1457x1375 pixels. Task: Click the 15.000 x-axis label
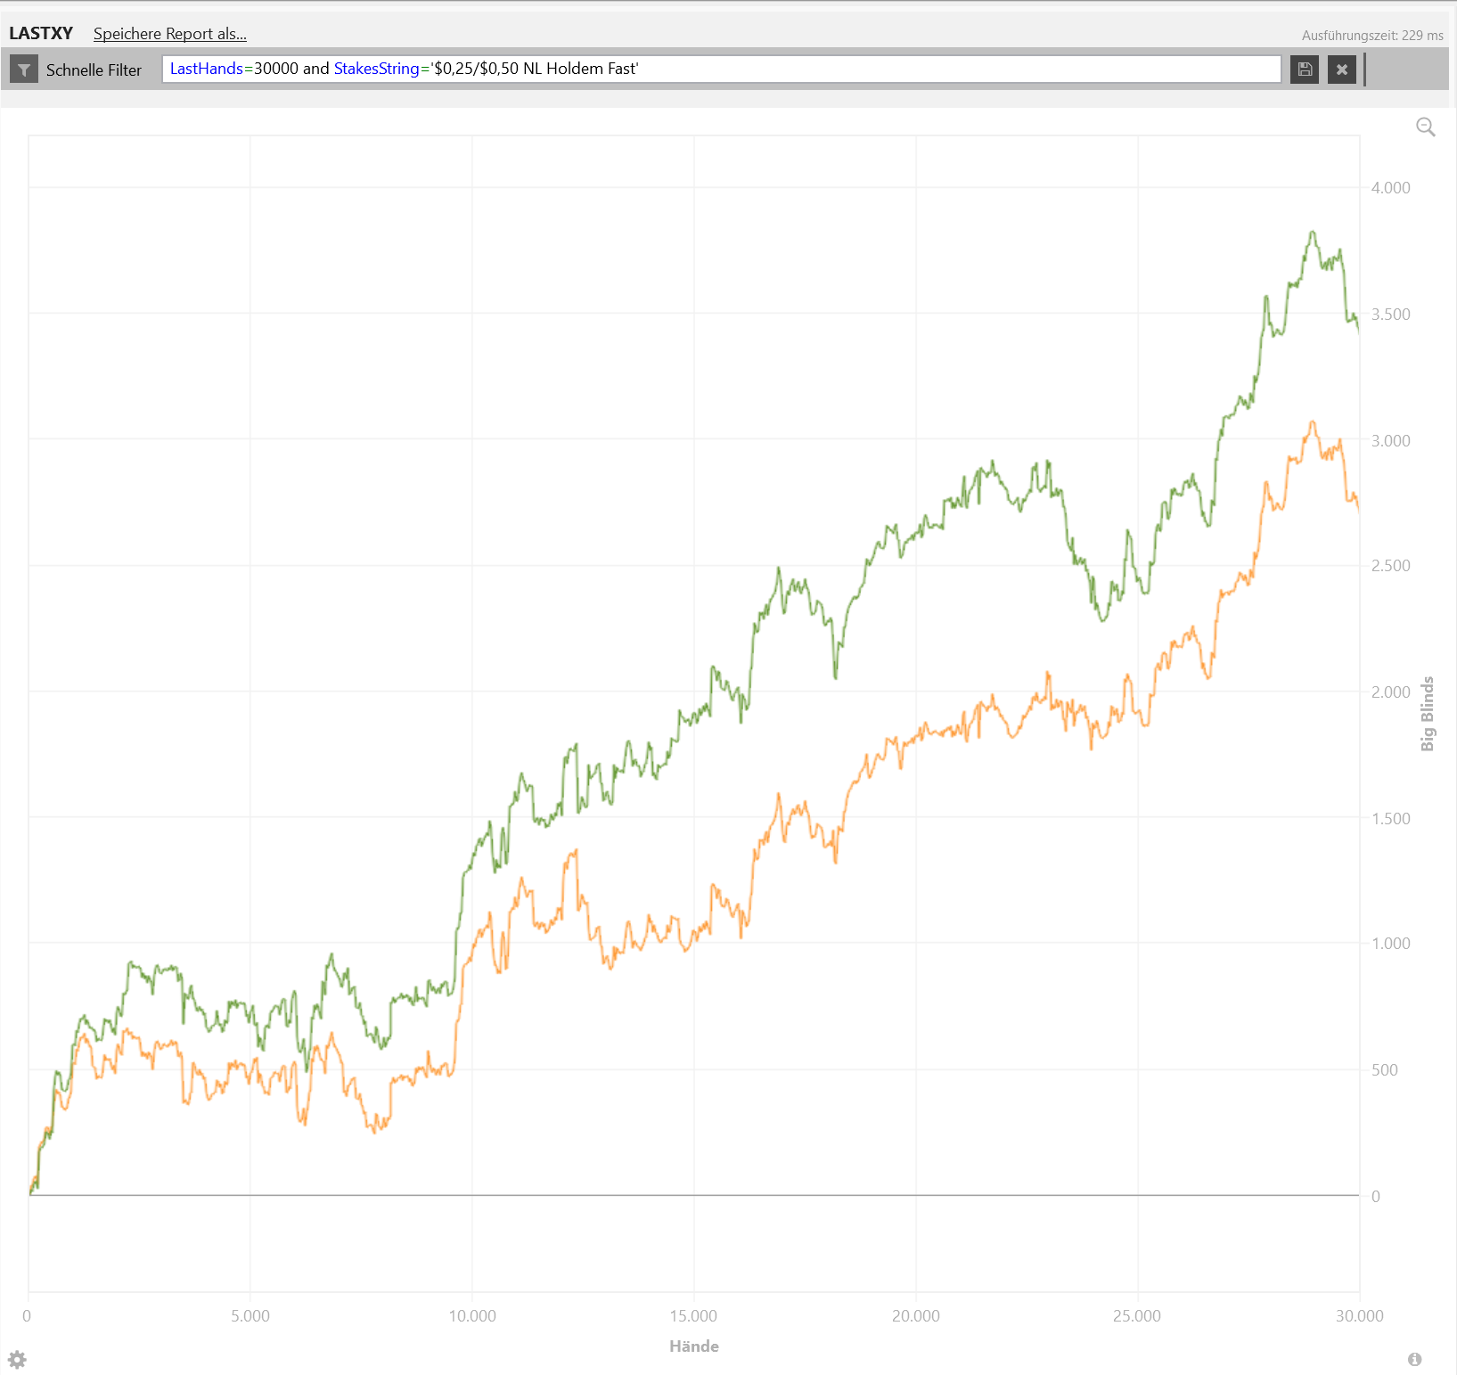[x=693, y=1316]
